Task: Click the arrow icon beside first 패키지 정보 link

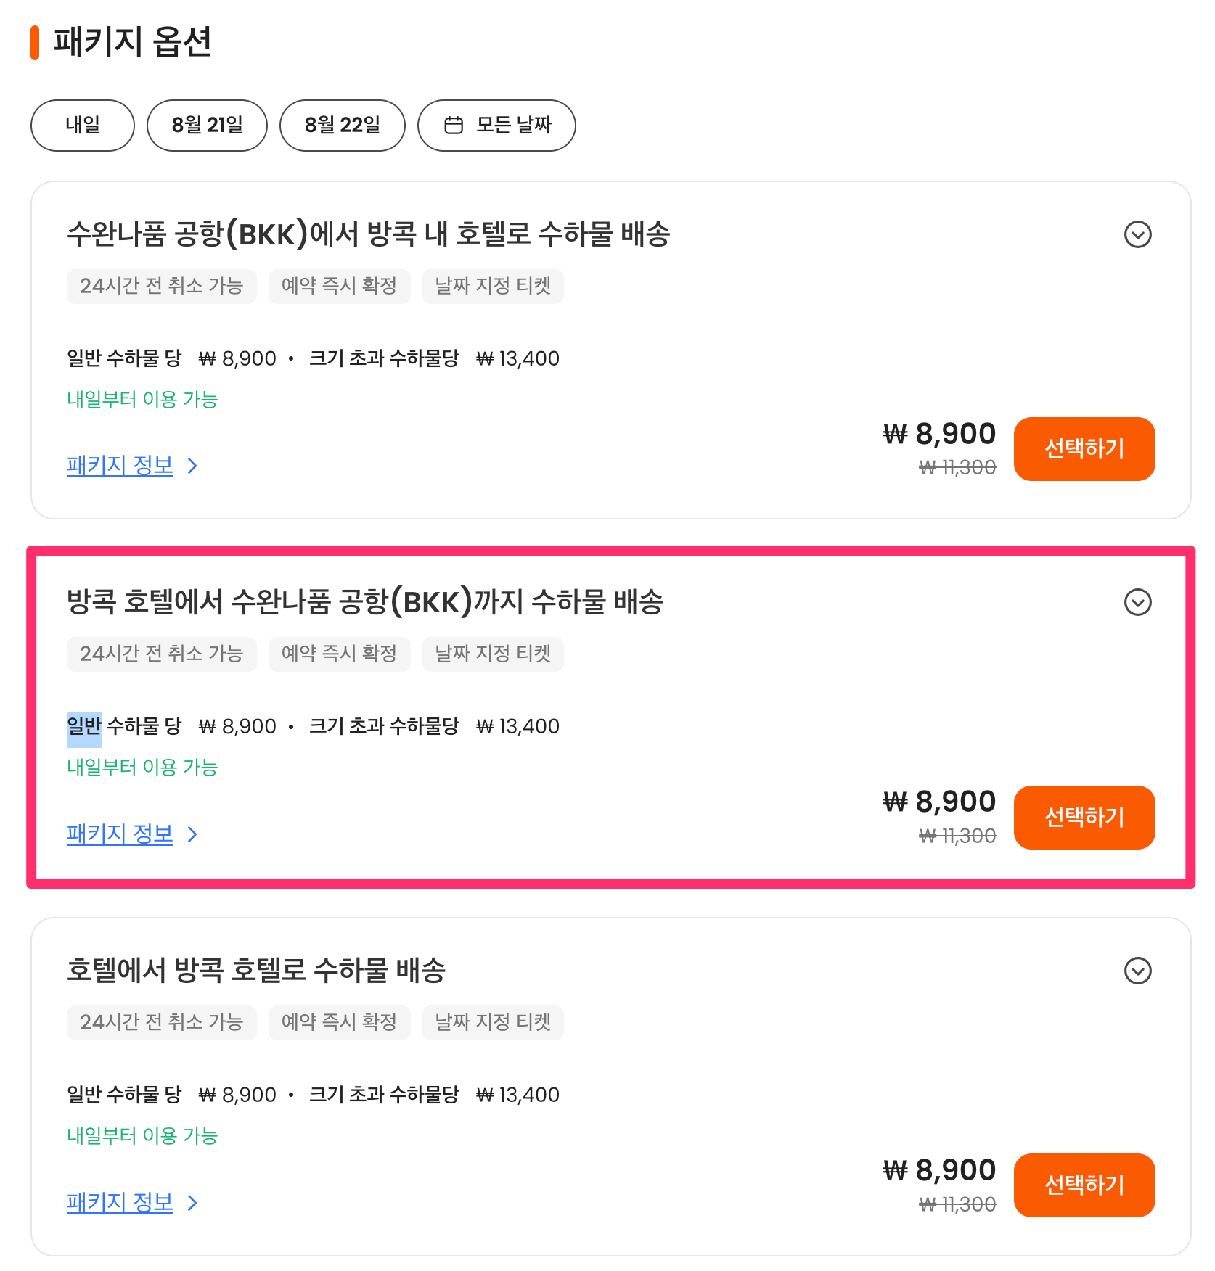Action: [x=192, y=466]
